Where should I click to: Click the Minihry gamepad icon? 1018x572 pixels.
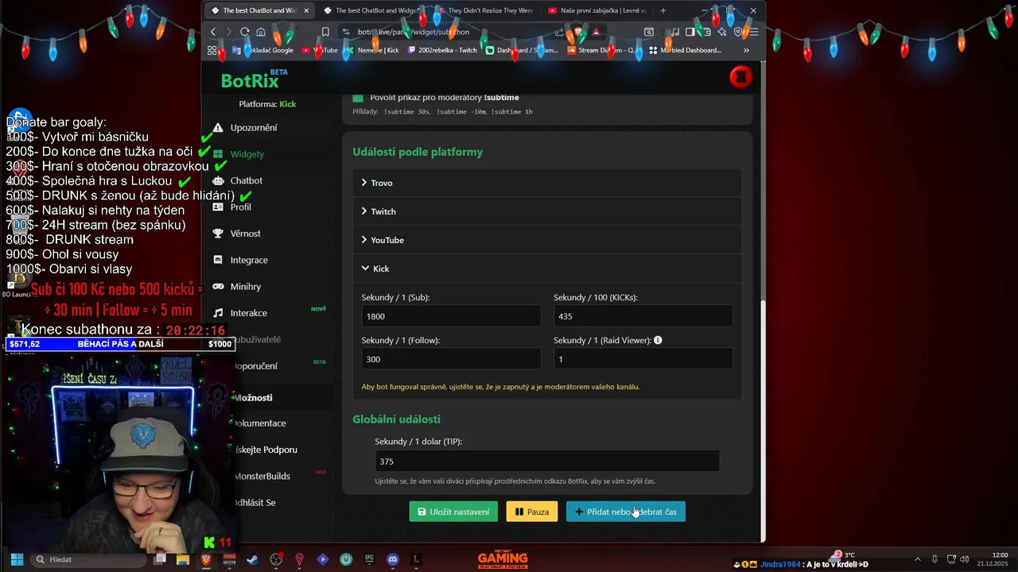coord(218,286)
